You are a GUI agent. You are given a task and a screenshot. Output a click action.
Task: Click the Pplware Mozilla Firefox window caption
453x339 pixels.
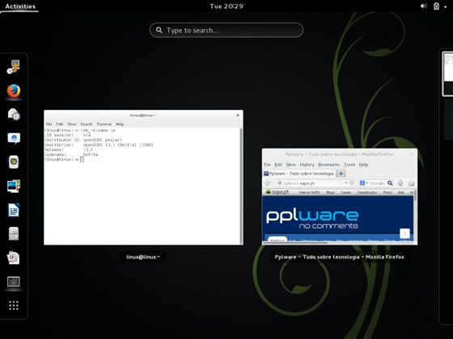point(339,257)
